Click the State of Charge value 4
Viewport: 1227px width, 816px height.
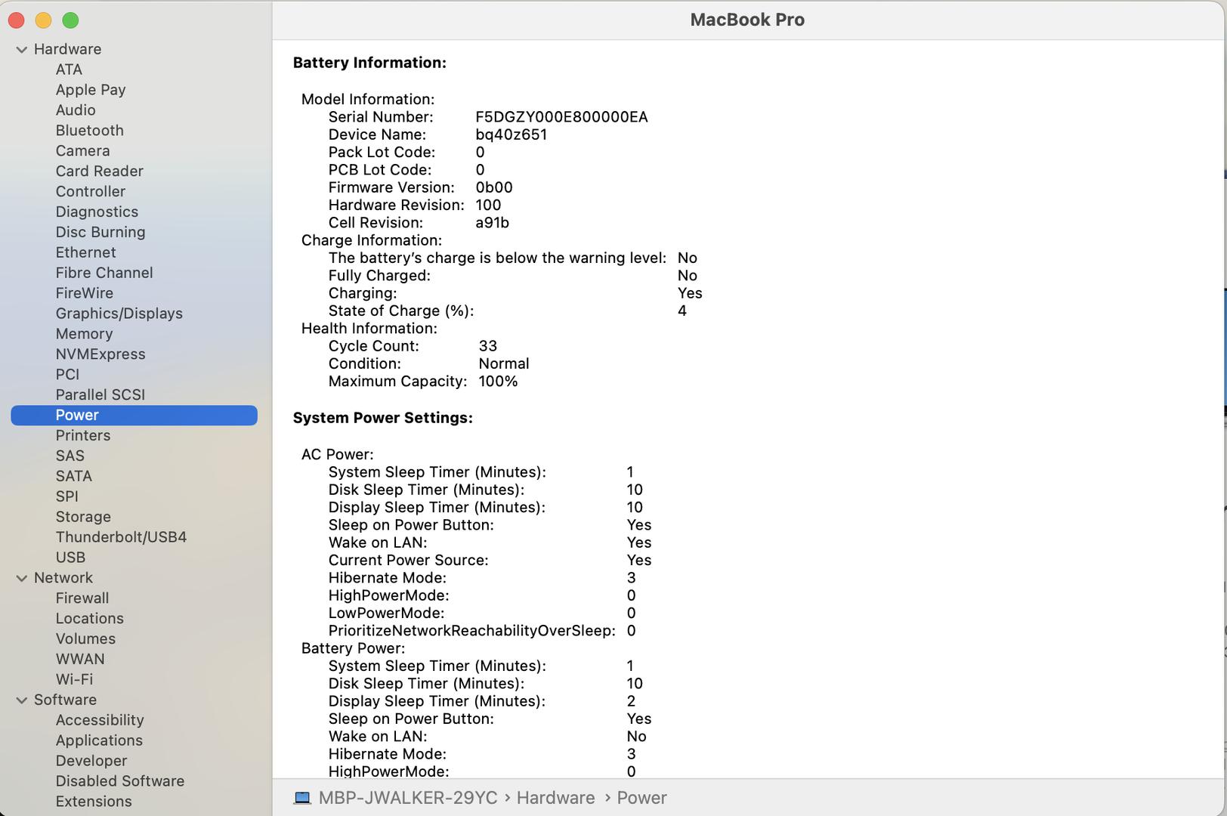point(681,311)
